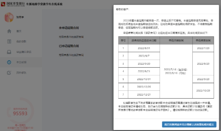Click the 2022/12/20 repayment date cell
Screen dimensions: 221x131
[x=144, y=87]
